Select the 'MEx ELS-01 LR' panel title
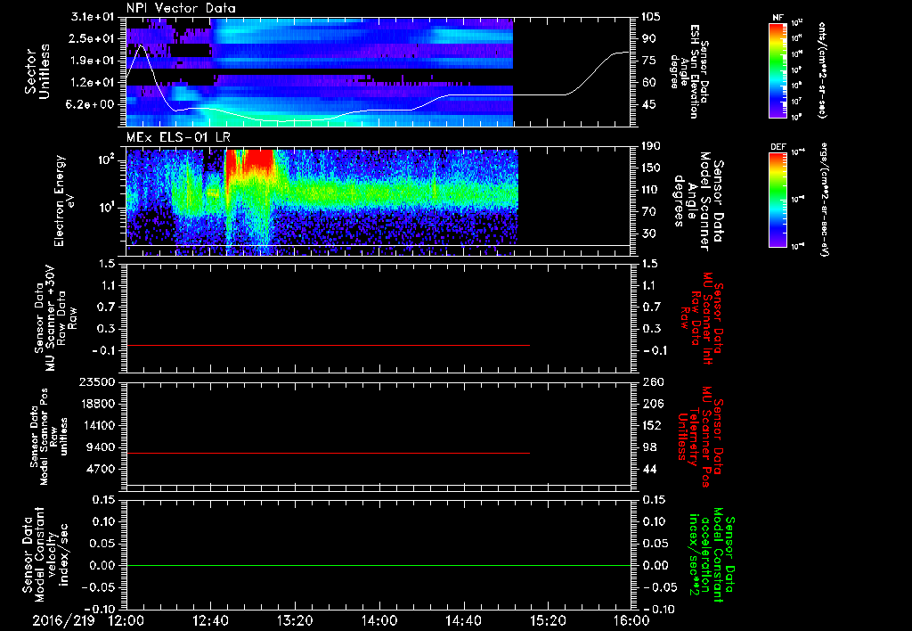Screen dimensions: 912x631 178,138
